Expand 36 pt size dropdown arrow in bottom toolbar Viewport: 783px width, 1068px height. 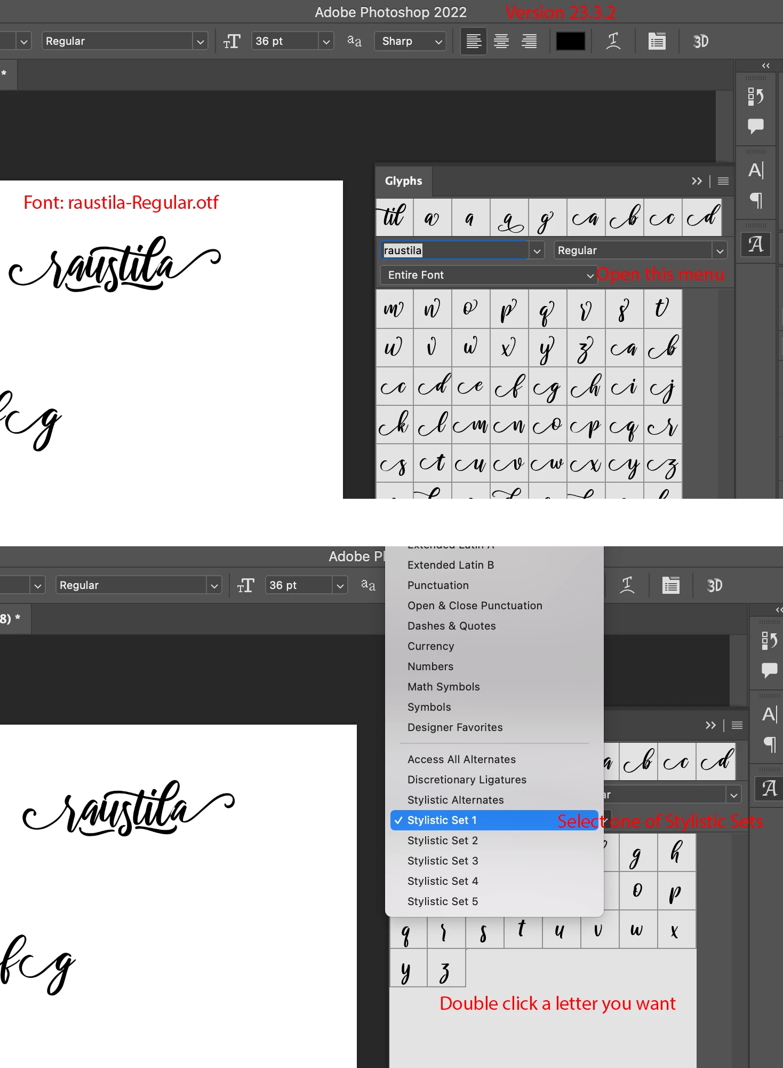click(x=340, y=585)
